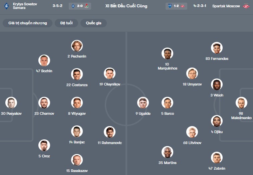Screen dimensions: 253x175
Task: Open Rahmanovic's player photo
Action: (109, 132)
